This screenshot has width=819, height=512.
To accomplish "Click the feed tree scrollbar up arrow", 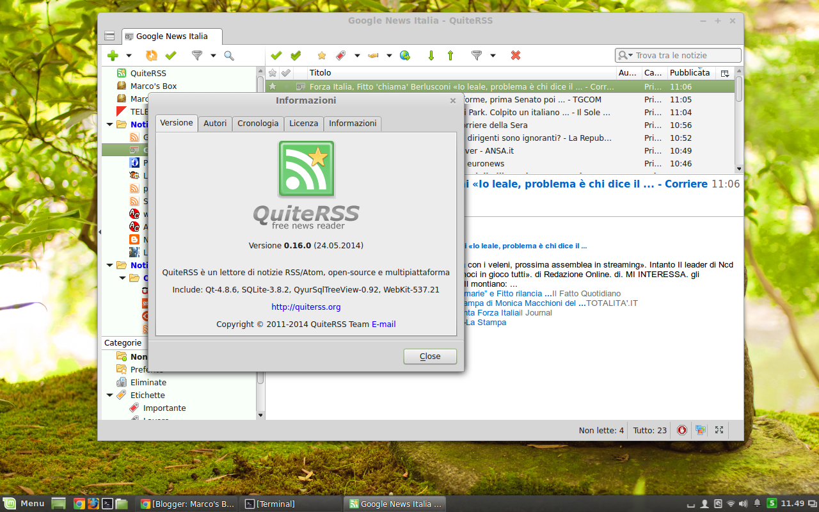I will 260,71.
